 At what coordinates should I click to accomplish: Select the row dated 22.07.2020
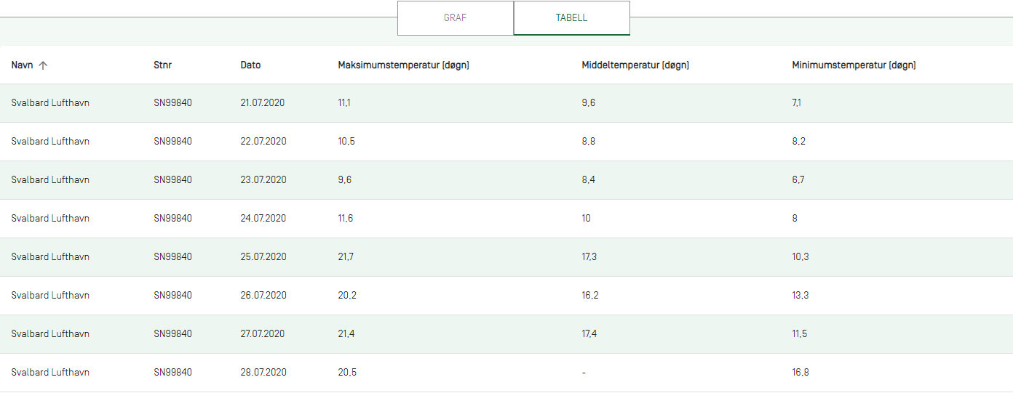tap(506, 142)
